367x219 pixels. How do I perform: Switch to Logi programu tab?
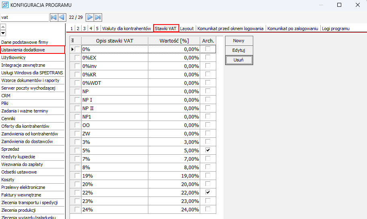coord(336,29)
